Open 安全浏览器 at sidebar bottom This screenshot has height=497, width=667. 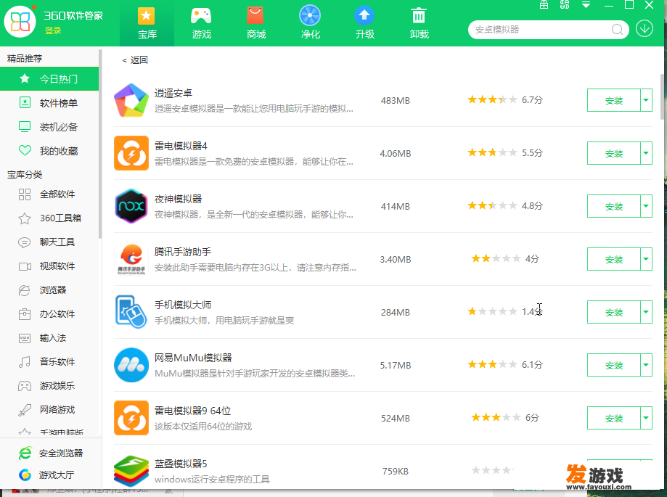(x=51, y=453)
